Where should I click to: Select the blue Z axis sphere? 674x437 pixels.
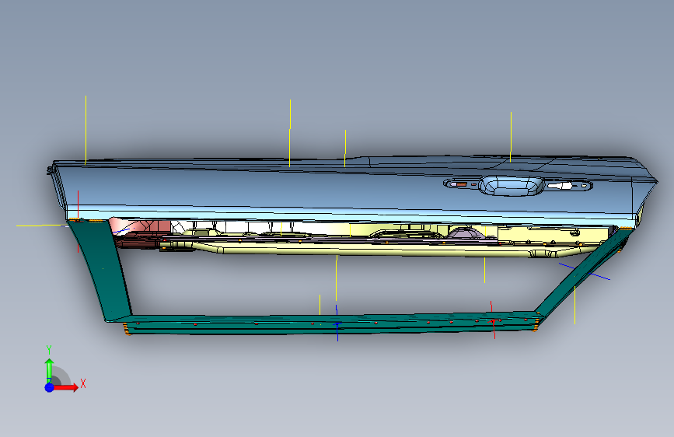click(50, 387)
